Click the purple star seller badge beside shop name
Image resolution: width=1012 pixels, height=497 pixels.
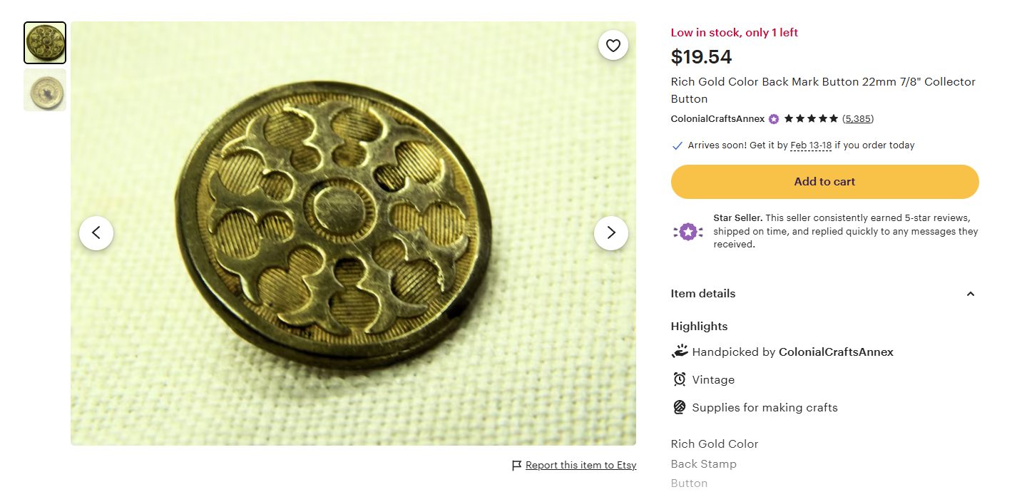point(774,119)
